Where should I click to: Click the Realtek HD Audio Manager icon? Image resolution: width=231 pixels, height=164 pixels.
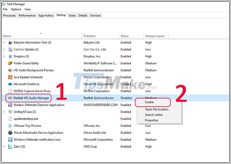point(10,98)
